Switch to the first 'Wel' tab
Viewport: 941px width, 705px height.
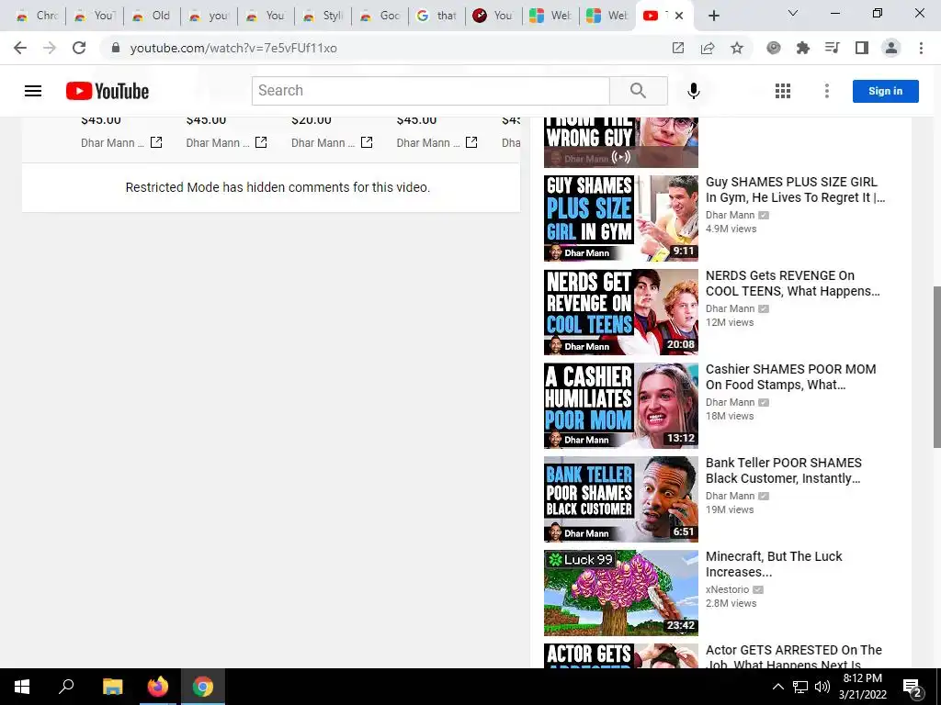pyautogui.click(x=551, y=16)
